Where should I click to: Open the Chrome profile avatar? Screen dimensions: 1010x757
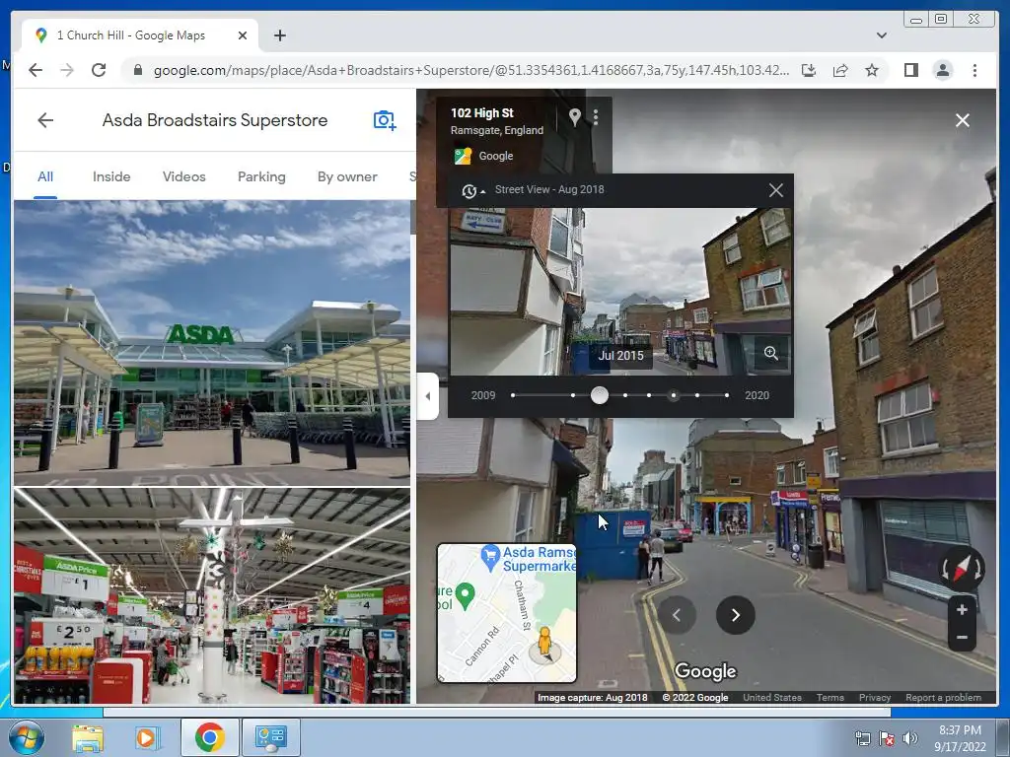point(942,70)
